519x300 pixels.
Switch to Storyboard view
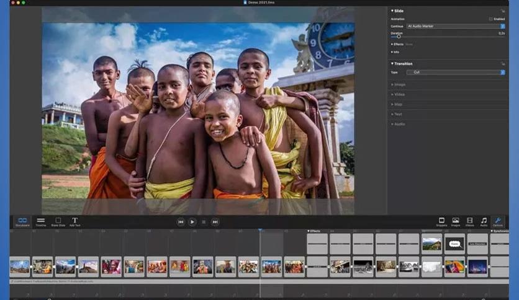click(x=22, y=222)
